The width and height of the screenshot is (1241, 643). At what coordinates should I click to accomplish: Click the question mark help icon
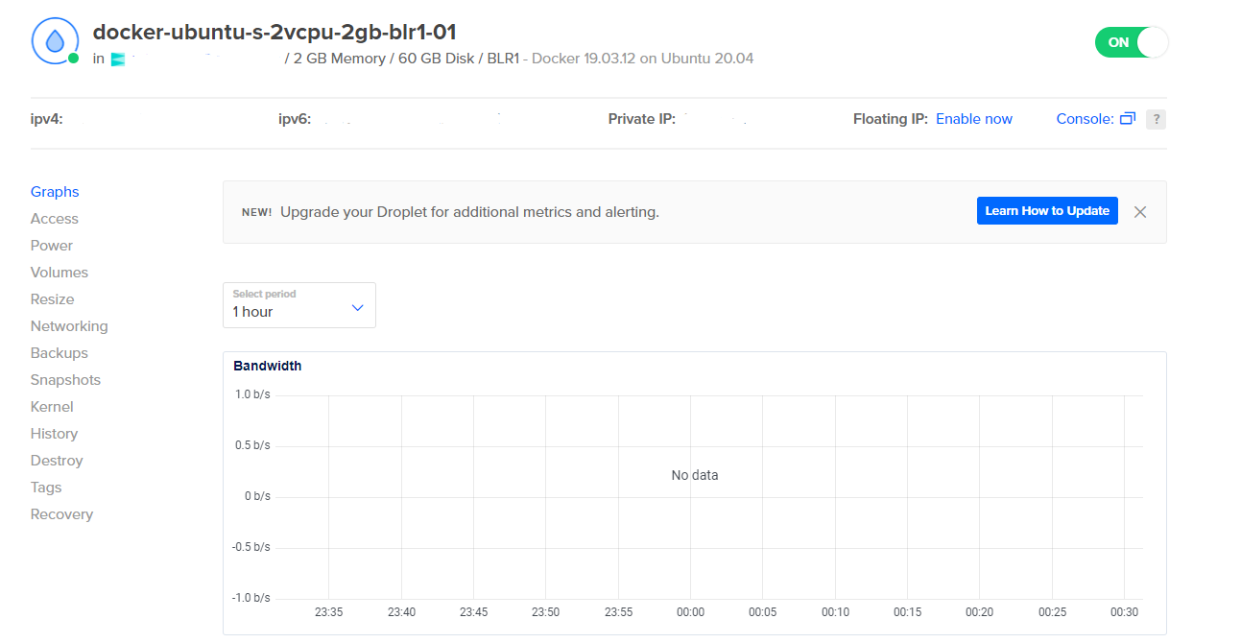point(1156,119)
